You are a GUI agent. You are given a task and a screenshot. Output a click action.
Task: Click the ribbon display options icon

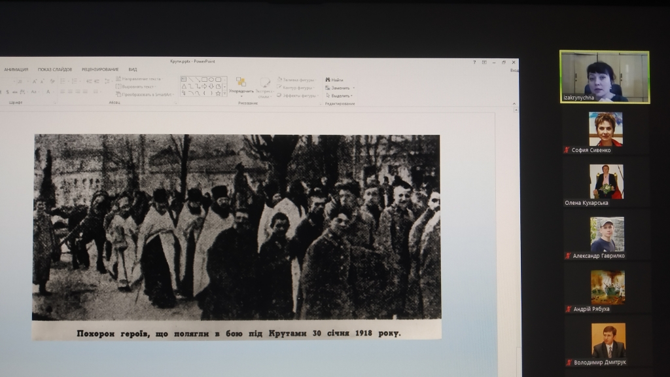[484, 62]
